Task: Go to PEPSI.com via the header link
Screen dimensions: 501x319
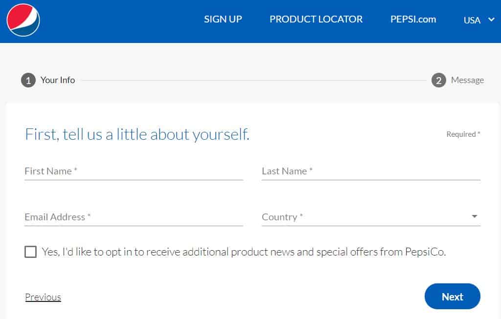Action: 412,19
